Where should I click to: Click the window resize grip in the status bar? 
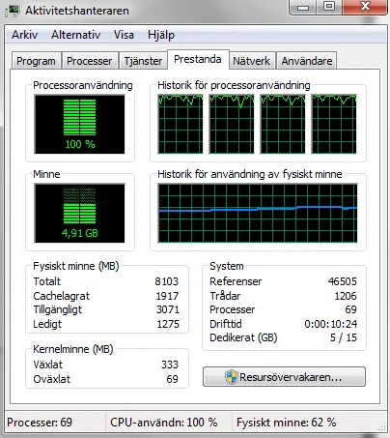point(382,427)
